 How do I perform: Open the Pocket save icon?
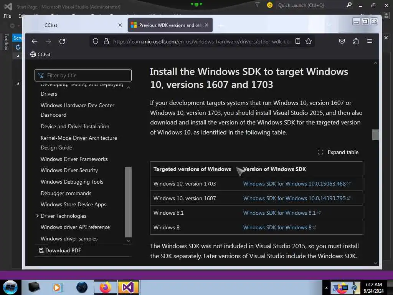tap(342, 41)
